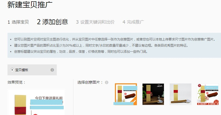Select the orange-bordered first creative image
This screenshot has height=115, width=221.
pyautogui.click(x=126, y=94)
